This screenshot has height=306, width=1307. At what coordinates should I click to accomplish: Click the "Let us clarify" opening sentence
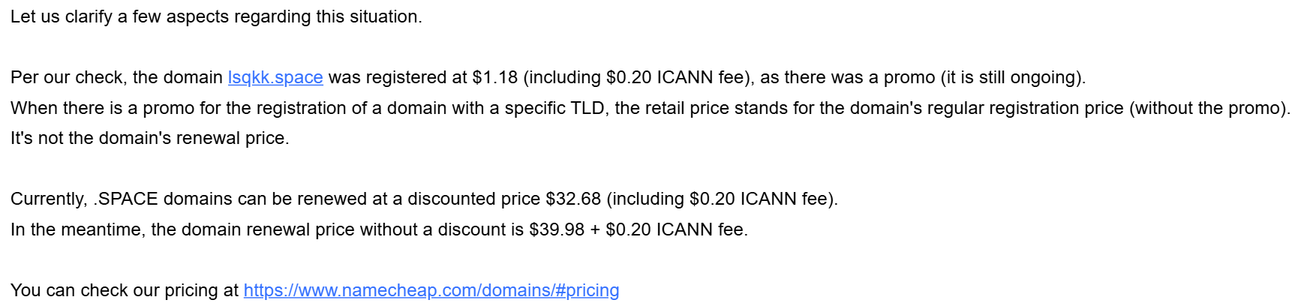[216, 16]
